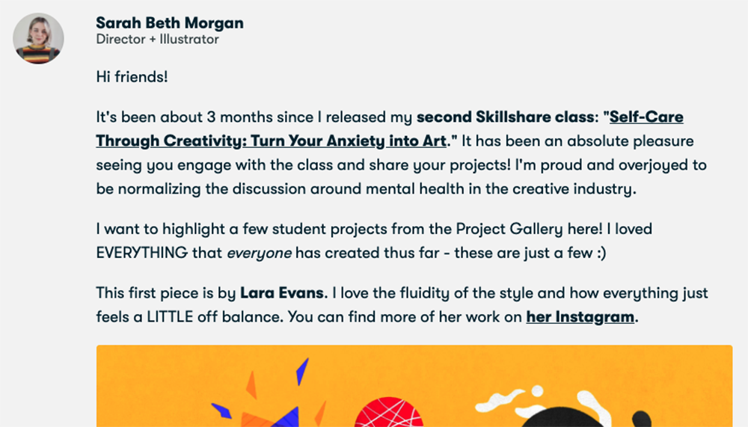Screen dimensions: 748x427
Task: Open Lara Evans' orange student project image
Action: click(414, 386)
